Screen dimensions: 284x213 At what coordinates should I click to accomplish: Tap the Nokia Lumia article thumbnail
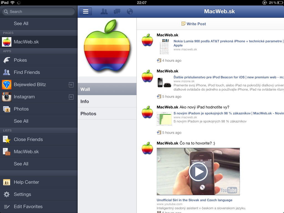coord(164,47)
